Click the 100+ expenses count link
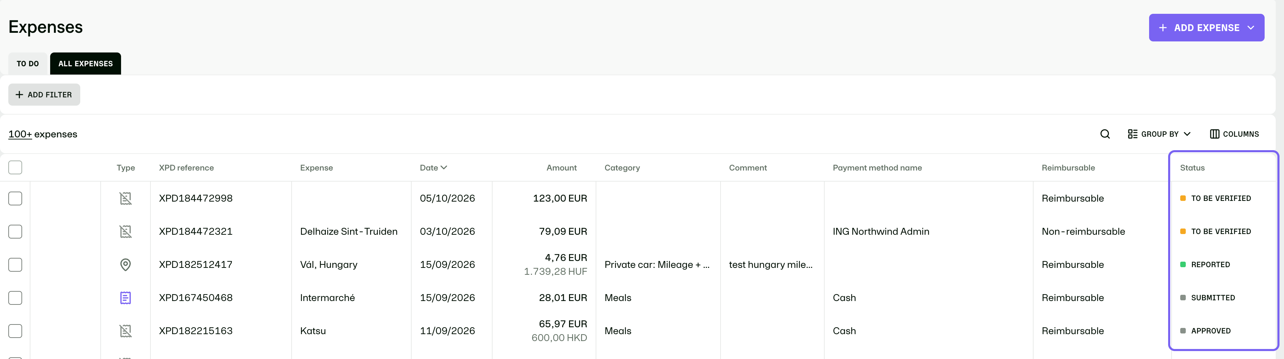 [x=20, y=134]
